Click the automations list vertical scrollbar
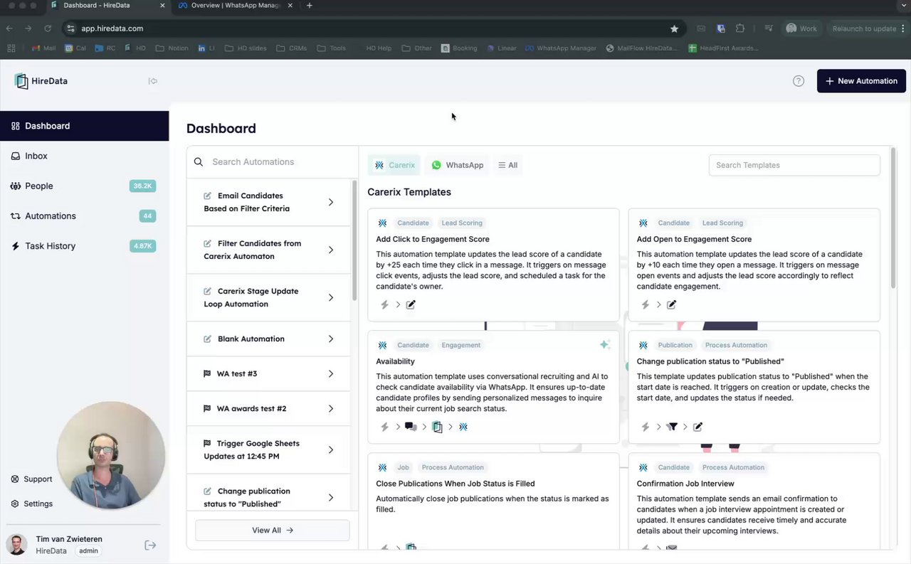 [x=354, y=240]
